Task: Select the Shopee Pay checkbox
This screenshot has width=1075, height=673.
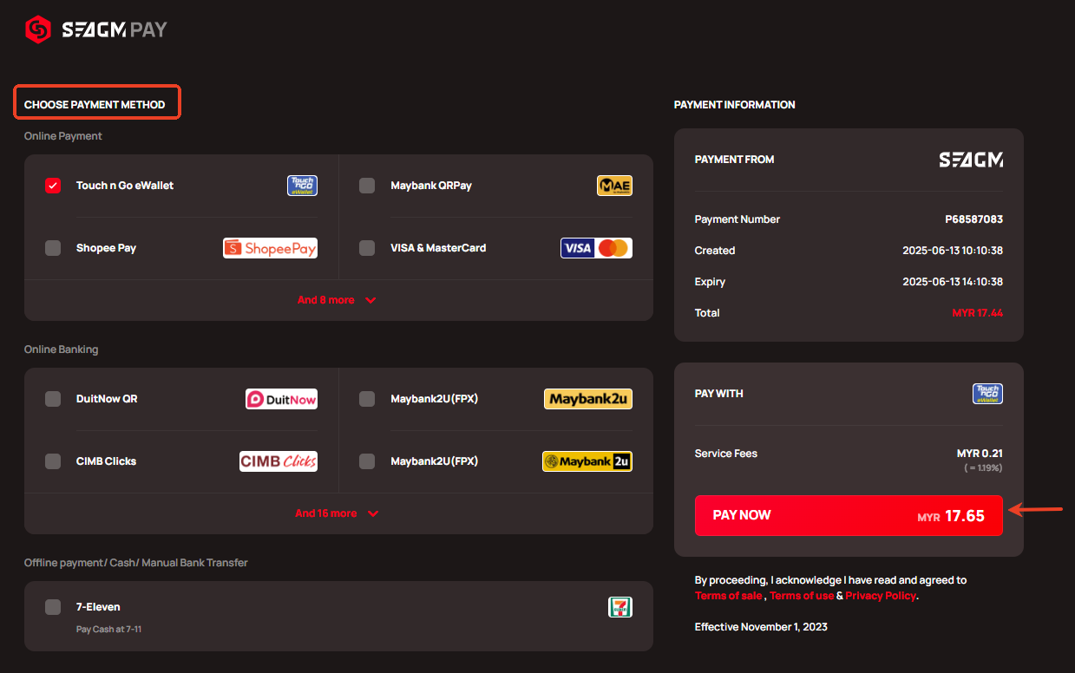Action: point(53,248)
